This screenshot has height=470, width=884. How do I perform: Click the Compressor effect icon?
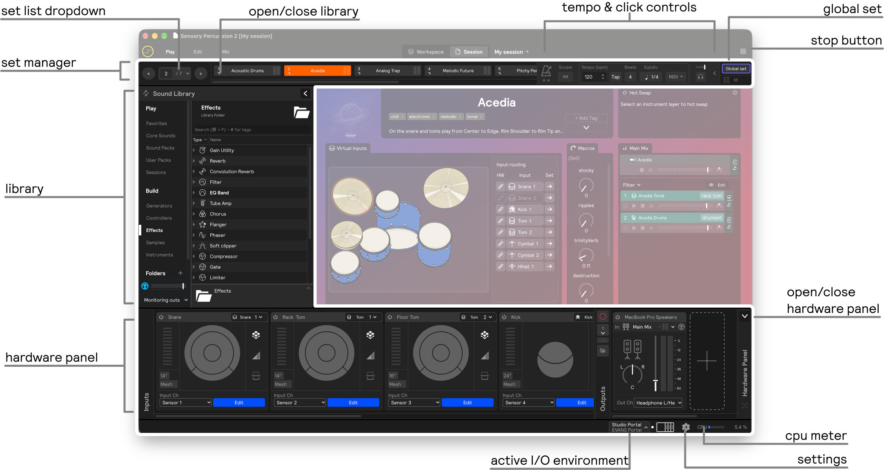tap(202, 256)
